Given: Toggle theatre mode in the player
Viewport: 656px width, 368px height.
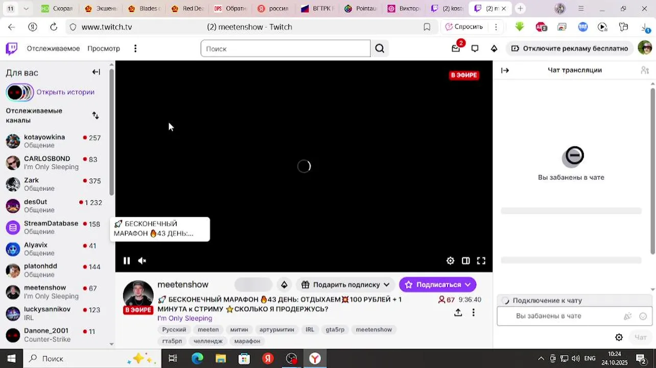Looking at the screenshot, I should (x=465, y=261).
